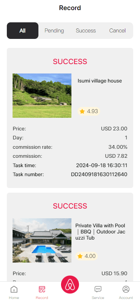Switch to the Cancel tab
Viewport: 140px width, 304px height.
point(117,31)
